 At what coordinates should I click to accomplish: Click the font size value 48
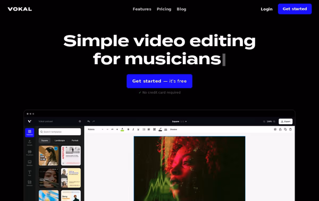tap(112, 129)
